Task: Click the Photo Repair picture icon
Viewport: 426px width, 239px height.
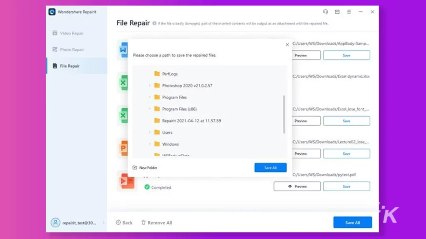Action: coord(55,49)
